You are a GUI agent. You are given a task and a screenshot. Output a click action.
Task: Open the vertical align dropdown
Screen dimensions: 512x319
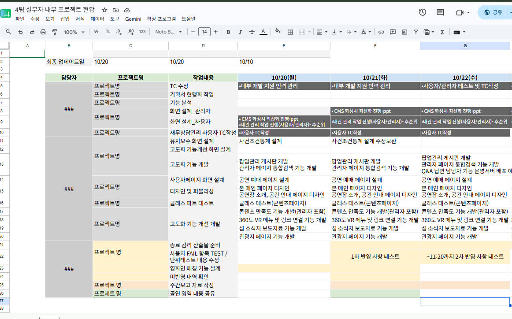(337, 32)
